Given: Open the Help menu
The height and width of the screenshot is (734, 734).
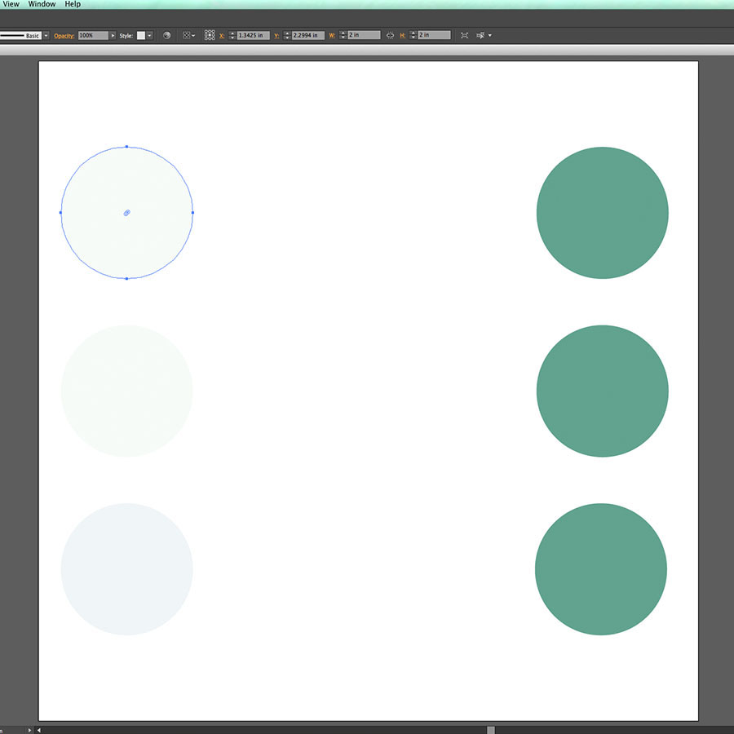Looking at the screenshot, I should click(73, 4).
